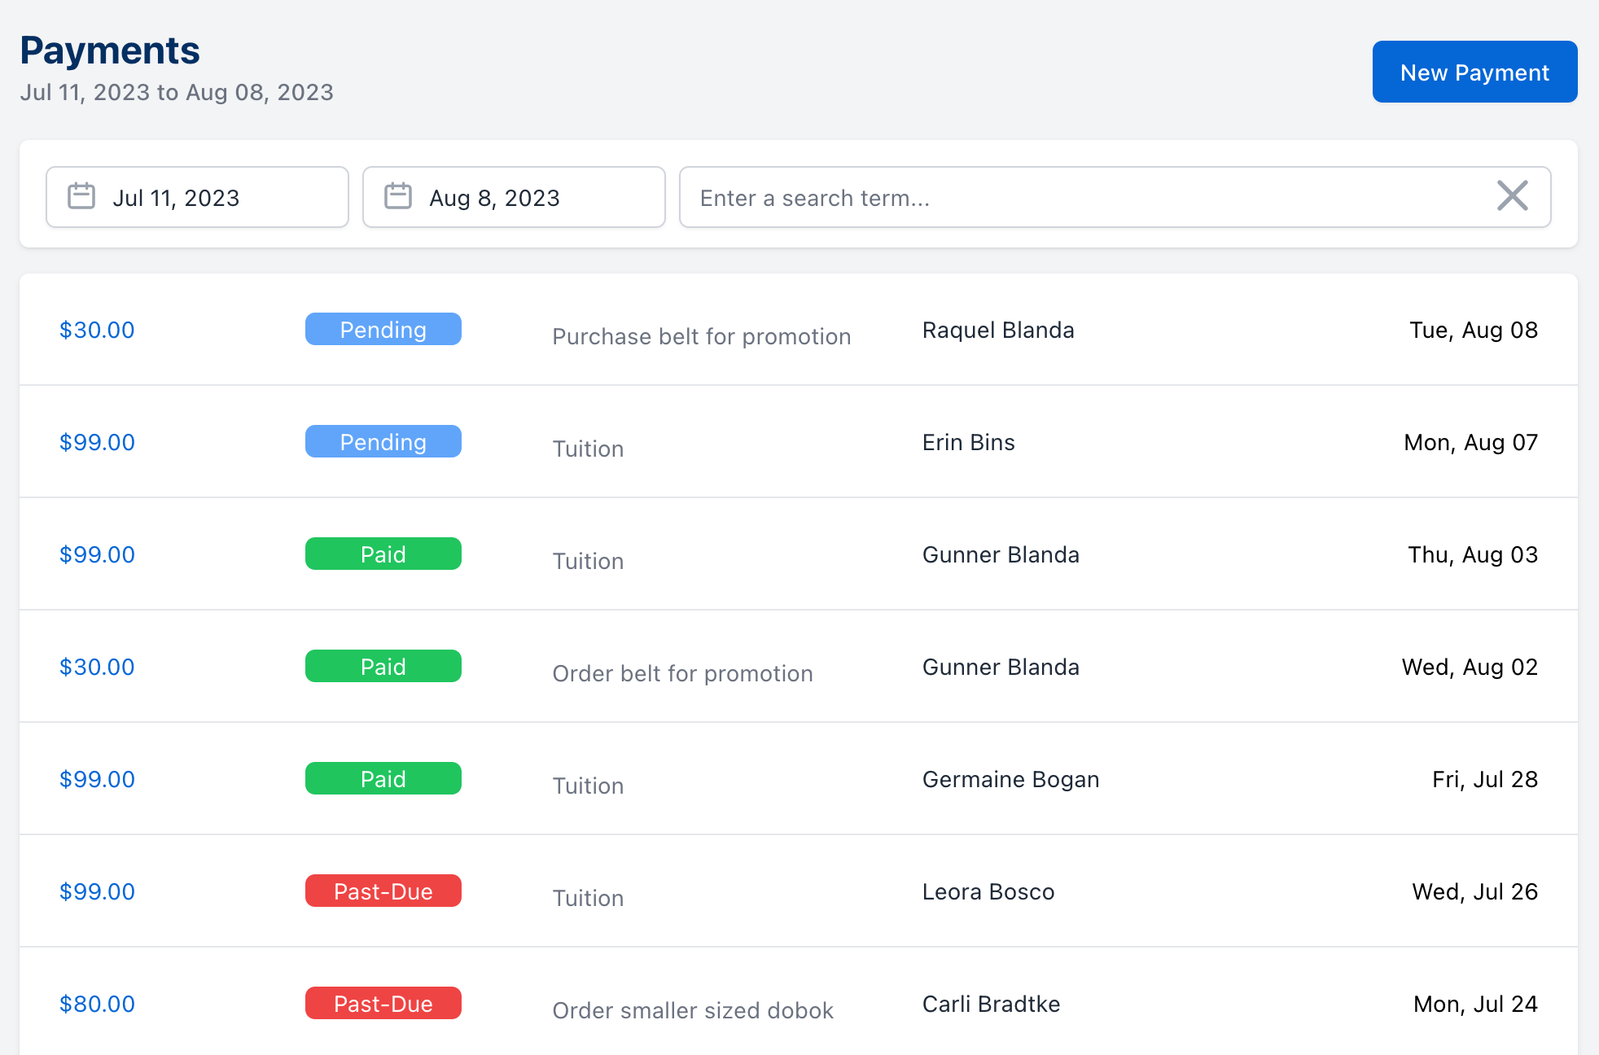Click the date Tue, Aug 08
Screen dimensions: 1599x1055
click(x=1474, y=330)
